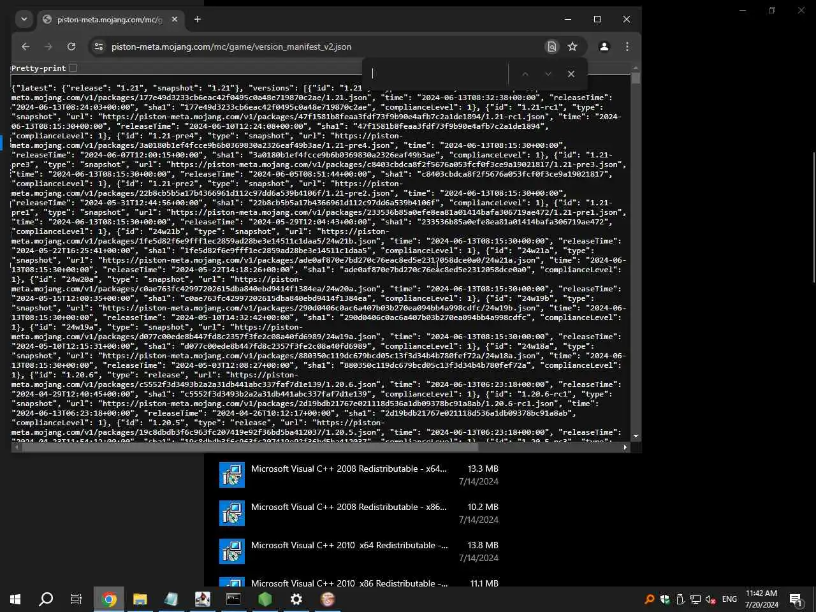This screenshot has width=816, height=612.
Task: Open the Chrome profile icon
Action: [x=604, y=47]
